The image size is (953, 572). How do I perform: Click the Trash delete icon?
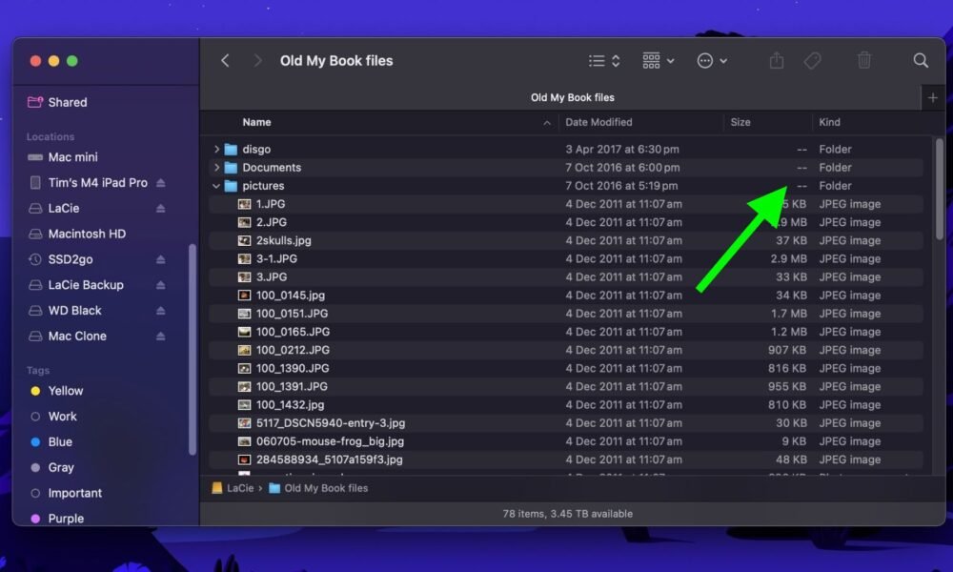[x=864, y=61]
